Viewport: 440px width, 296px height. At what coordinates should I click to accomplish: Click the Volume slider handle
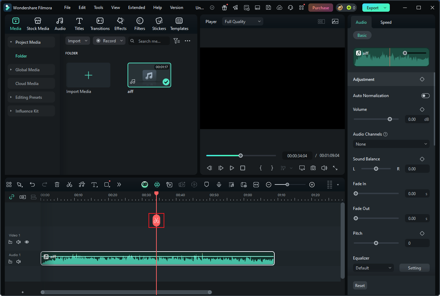click(x=390, y=119)
